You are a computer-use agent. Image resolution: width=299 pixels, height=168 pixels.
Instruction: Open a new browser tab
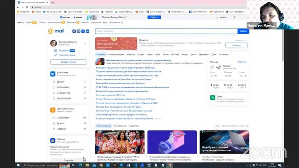point(53,2)
